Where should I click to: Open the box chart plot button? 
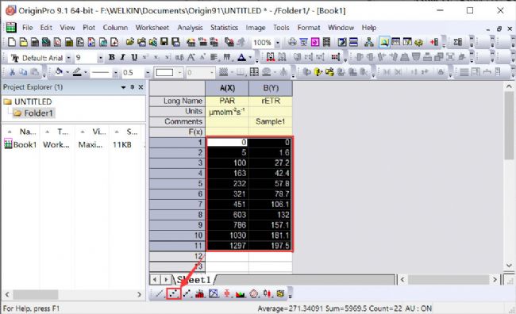227,293
